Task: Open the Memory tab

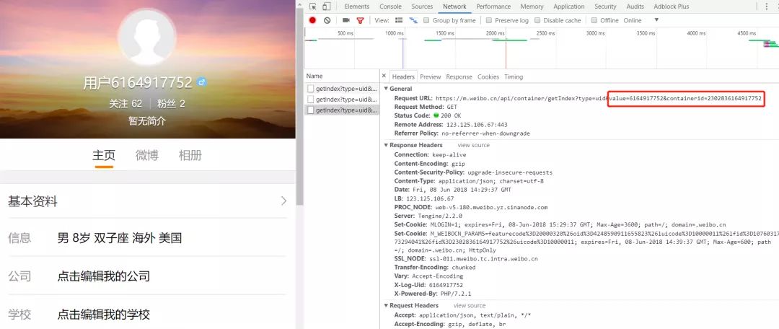Action: 532,6
